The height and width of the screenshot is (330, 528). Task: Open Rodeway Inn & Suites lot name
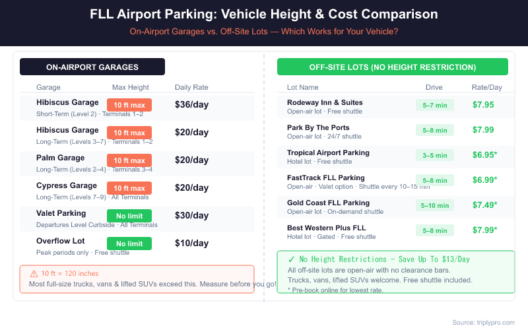tap(325, 102)
